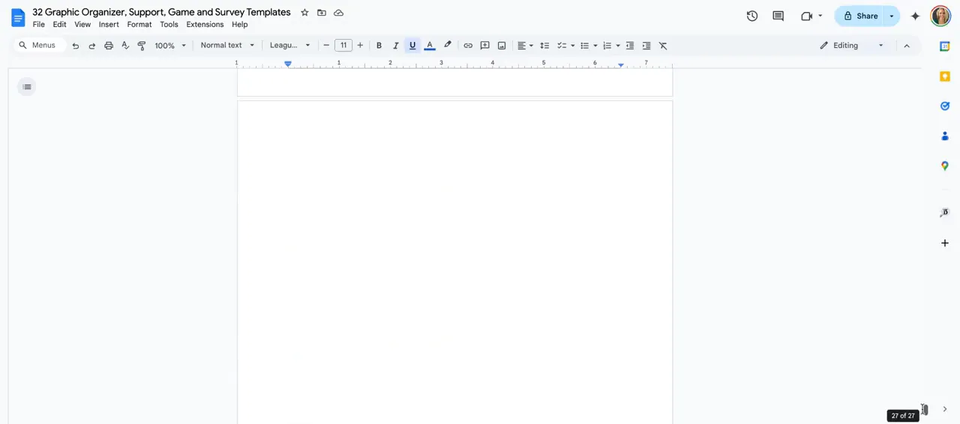This screenshot has width=960, height=424.
Task: Open the File menu
Action: pos(39,25)
